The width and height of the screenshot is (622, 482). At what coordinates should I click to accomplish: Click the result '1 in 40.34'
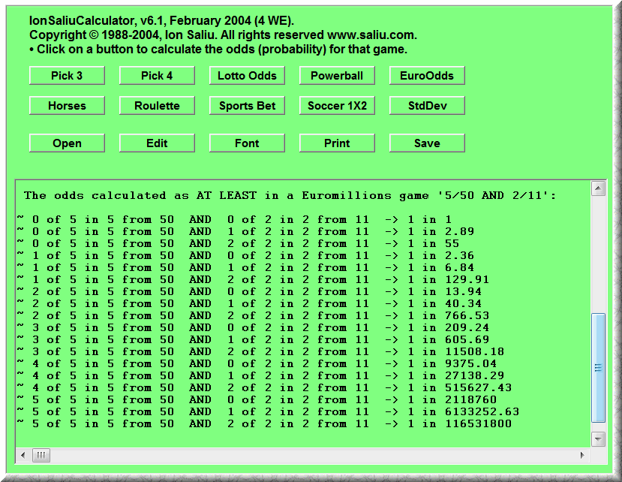tap(445, 303)
